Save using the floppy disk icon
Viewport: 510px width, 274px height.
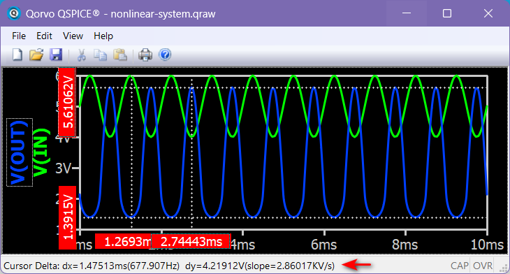[56, 55]
